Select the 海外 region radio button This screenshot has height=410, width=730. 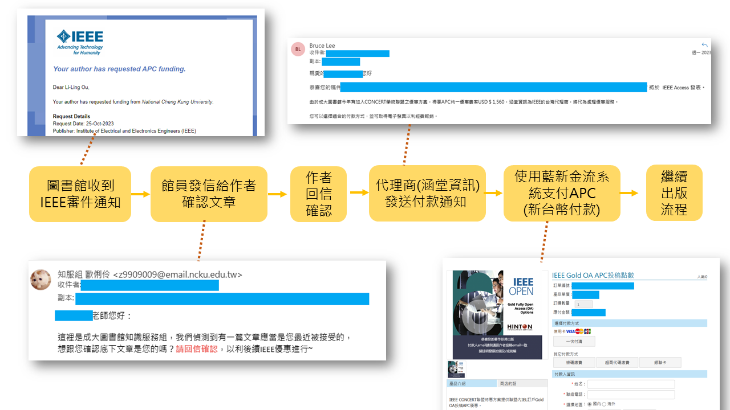point(605,404)
